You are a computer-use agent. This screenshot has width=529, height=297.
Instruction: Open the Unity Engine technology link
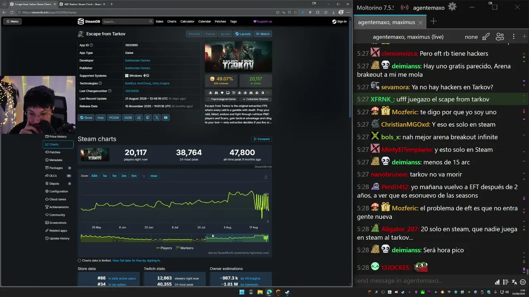click(x=161, y=83)
